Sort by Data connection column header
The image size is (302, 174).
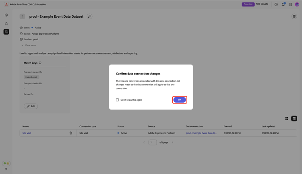tap(194, 126)
